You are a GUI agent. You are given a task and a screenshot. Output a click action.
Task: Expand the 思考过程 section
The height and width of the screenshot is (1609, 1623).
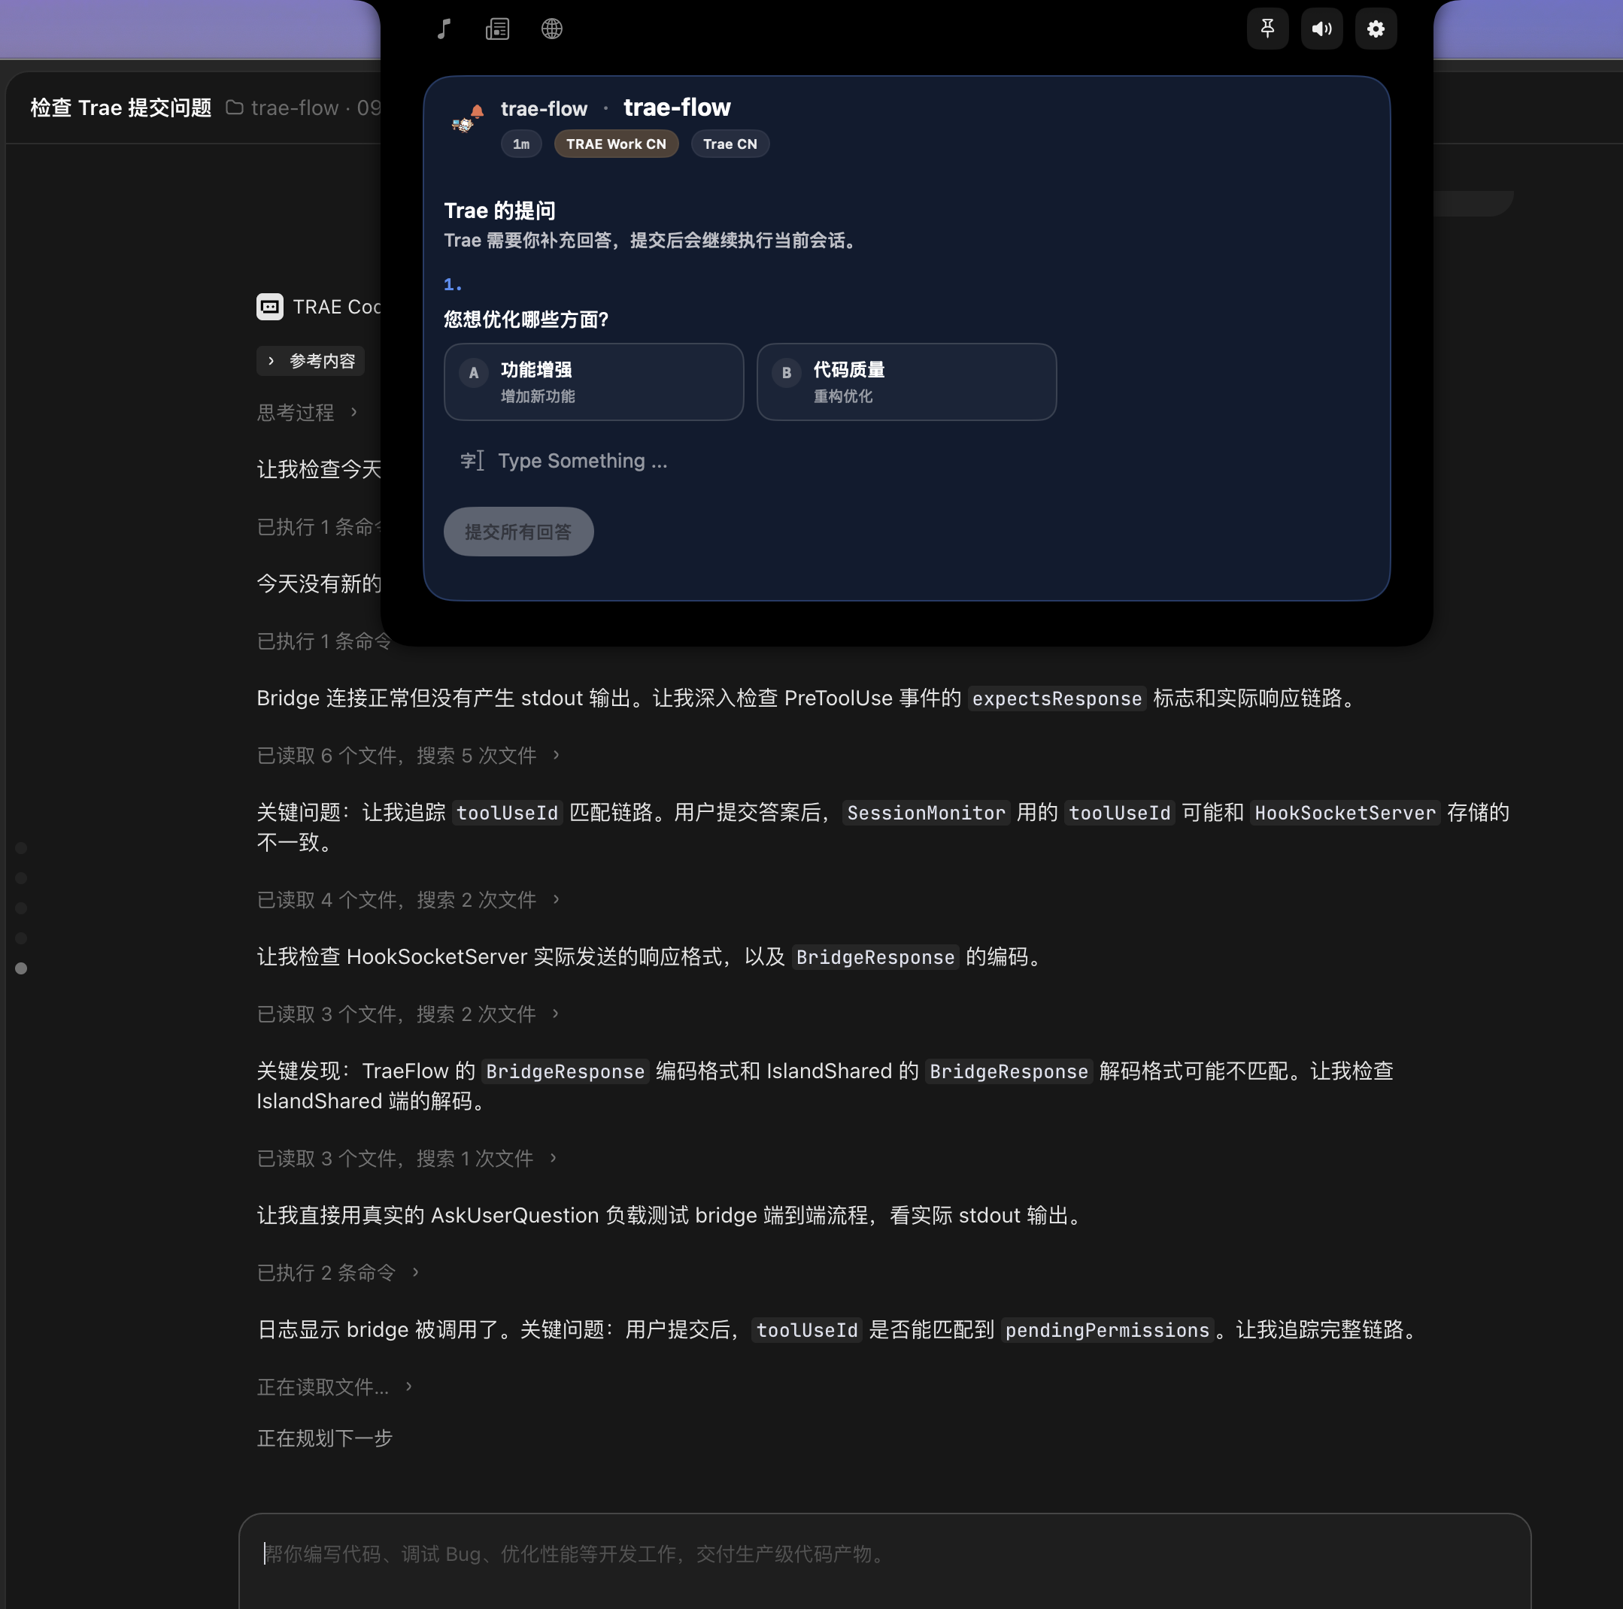[308, 412]
